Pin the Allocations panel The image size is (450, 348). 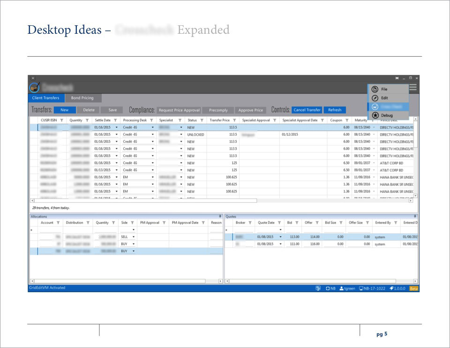[220, 216]
